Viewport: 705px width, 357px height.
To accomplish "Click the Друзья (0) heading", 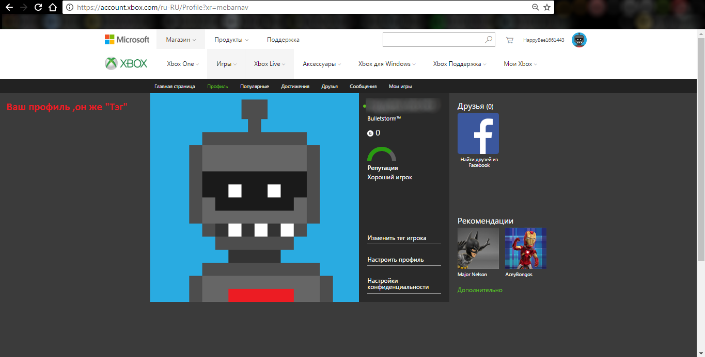I will pyautogui.click(x=475, y=106).
